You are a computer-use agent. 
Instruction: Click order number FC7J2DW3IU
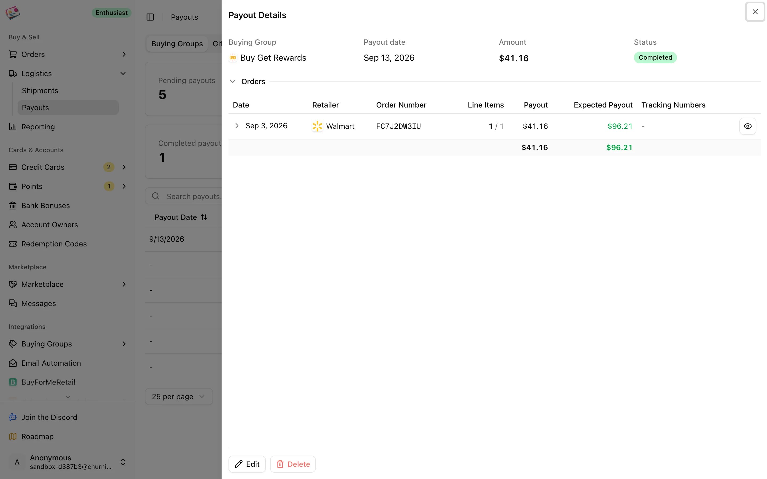tap(398, 126)
